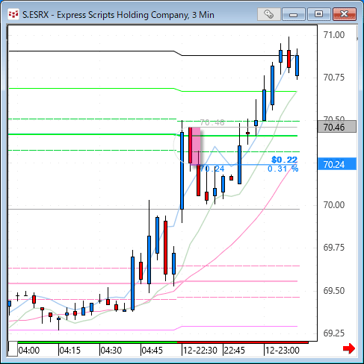Viewport: 364px width, 364px height.
Task: Click the 04:00 time axis label
Action: 29,351
